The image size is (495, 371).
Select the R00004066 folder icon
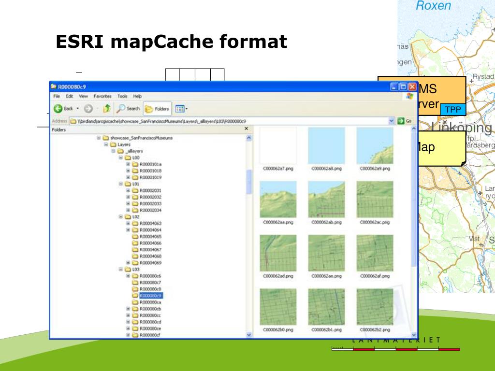[x=135, y=243]
